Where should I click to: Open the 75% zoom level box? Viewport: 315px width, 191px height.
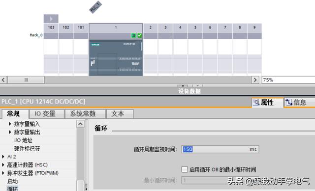click(x=288, y=80)
